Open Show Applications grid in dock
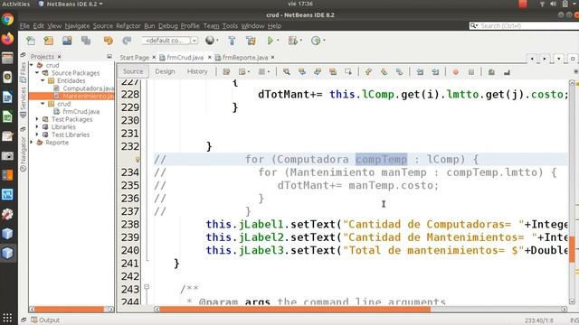The image size is (579, 325). (7, 318)
